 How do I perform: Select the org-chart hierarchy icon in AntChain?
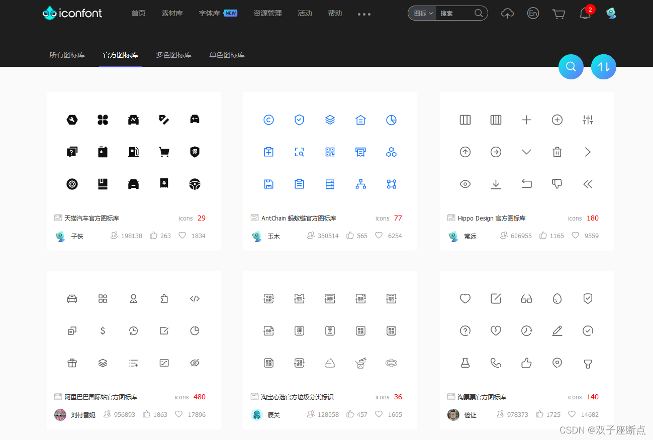(360, 184)
